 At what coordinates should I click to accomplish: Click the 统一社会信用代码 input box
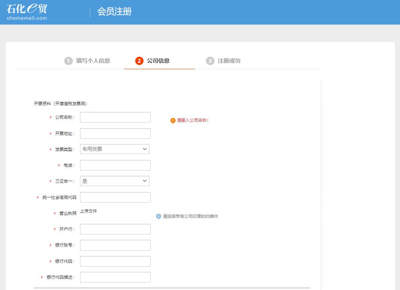tap(115, 197)
